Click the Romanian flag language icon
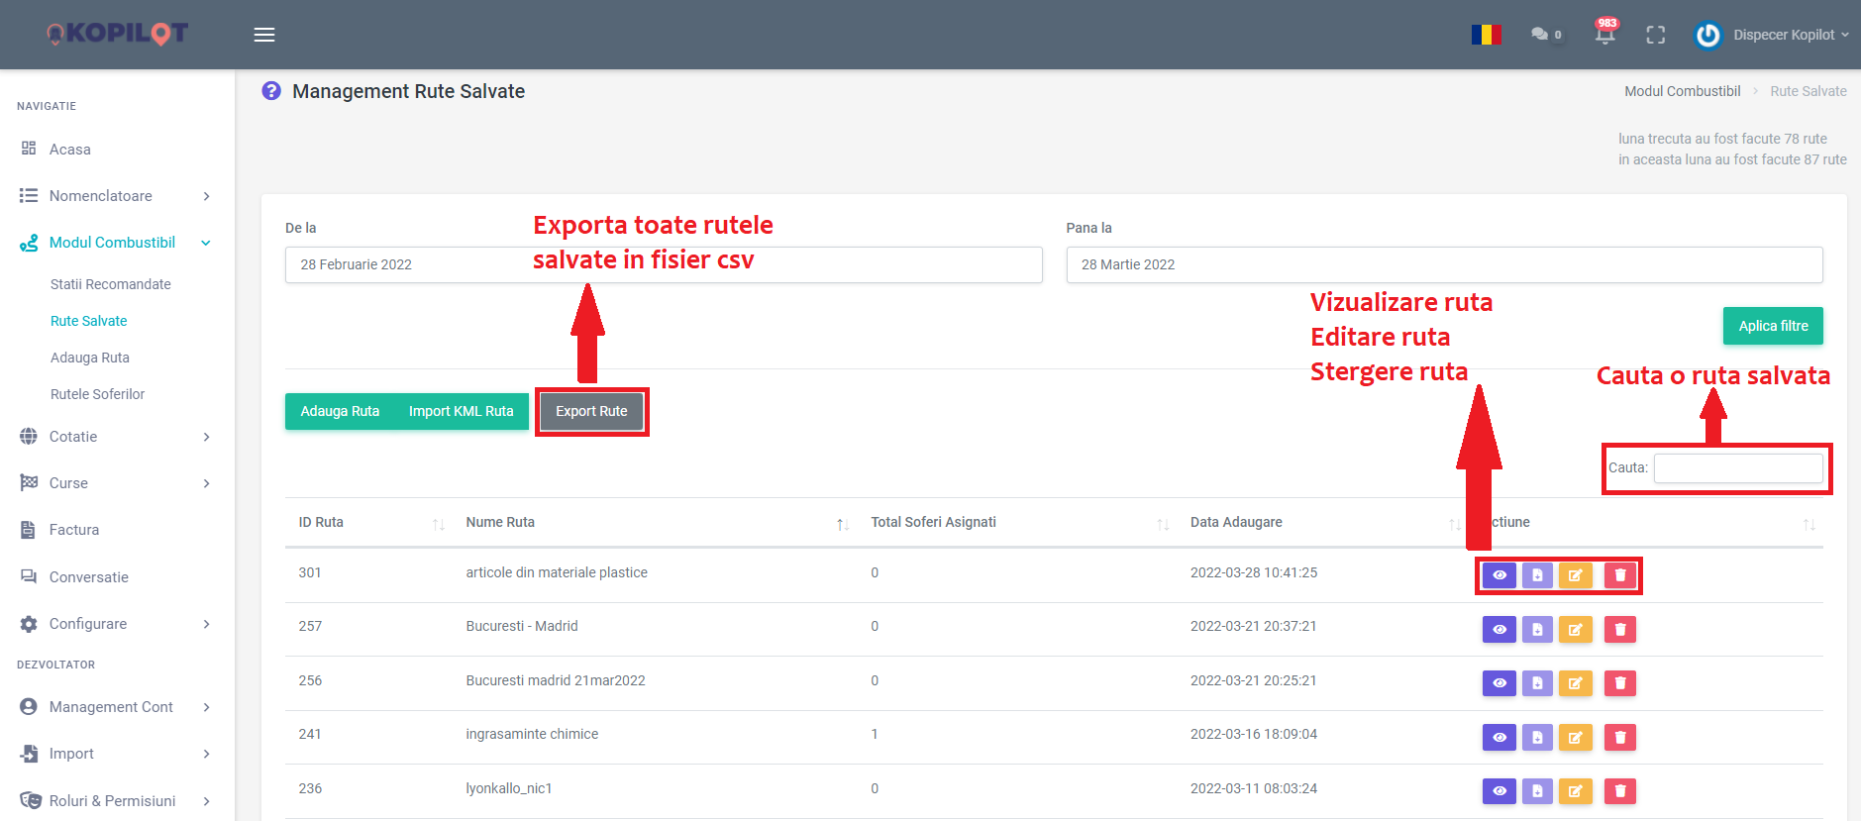This screenshot has height=821, width=1861. pos(1486,35)
